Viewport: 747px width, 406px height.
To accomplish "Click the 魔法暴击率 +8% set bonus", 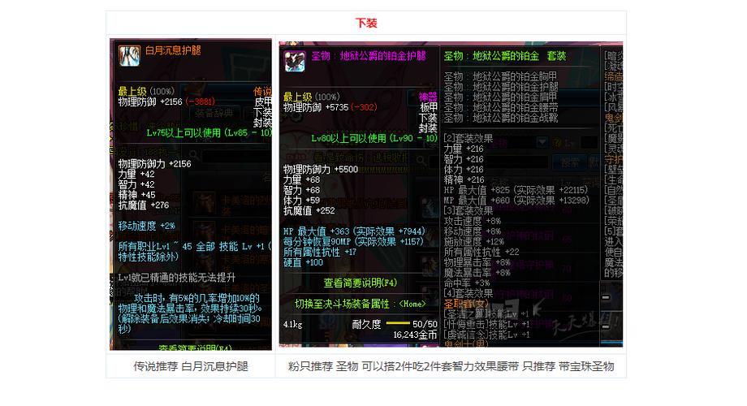I will pos(477,273).
